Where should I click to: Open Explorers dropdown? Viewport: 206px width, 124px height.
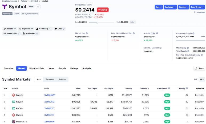26,29
